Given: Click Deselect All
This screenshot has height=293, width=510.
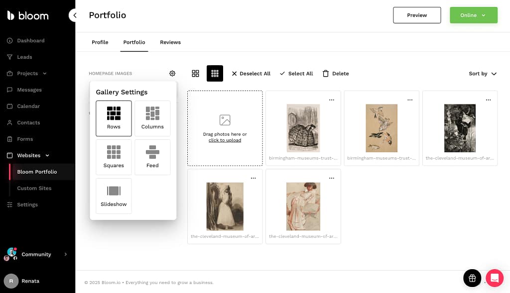Looking at the screenshot, I should [x=251, y=74].
